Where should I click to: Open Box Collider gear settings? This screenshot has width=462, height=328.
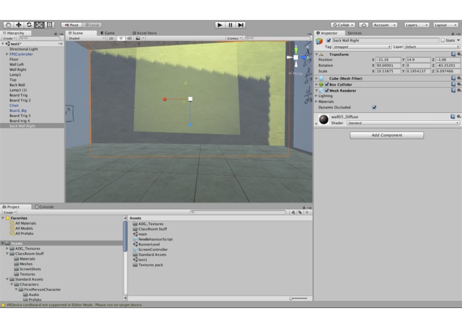[x=459, y=84]
